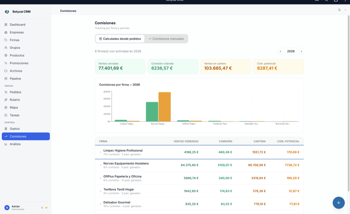Click the Comisiones breadcrumb in header
Viewport: 350px width, 214px height.
click(x=68, y=11)
